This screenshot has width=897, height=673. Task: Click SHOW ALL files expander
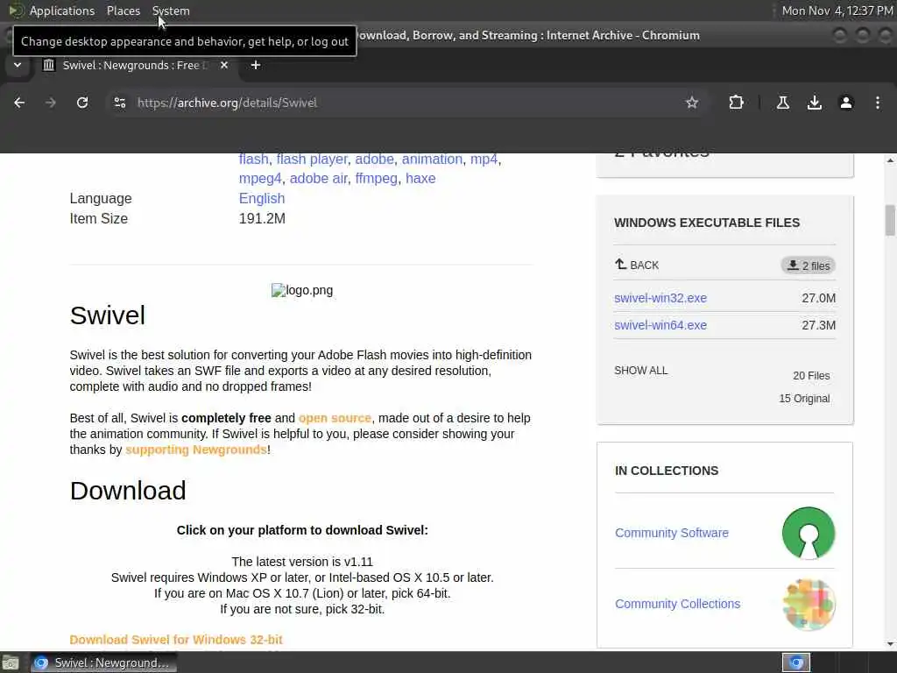coord(641,371)
